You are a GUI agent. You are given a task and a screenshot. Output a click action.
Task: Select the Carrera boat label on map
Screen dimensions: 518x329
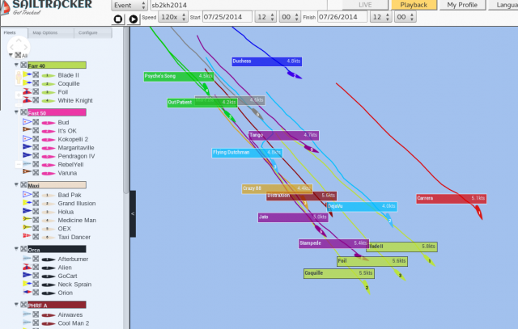[x=451, y=199]
